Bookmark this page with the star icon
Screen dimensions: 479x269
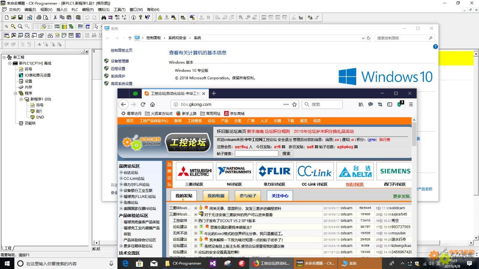295,104
